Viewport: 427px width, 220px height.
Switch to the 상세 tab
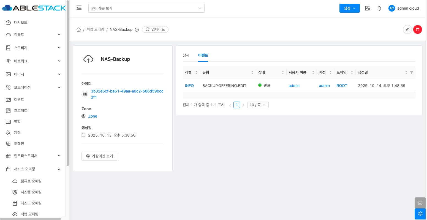[x=186, y=55]
